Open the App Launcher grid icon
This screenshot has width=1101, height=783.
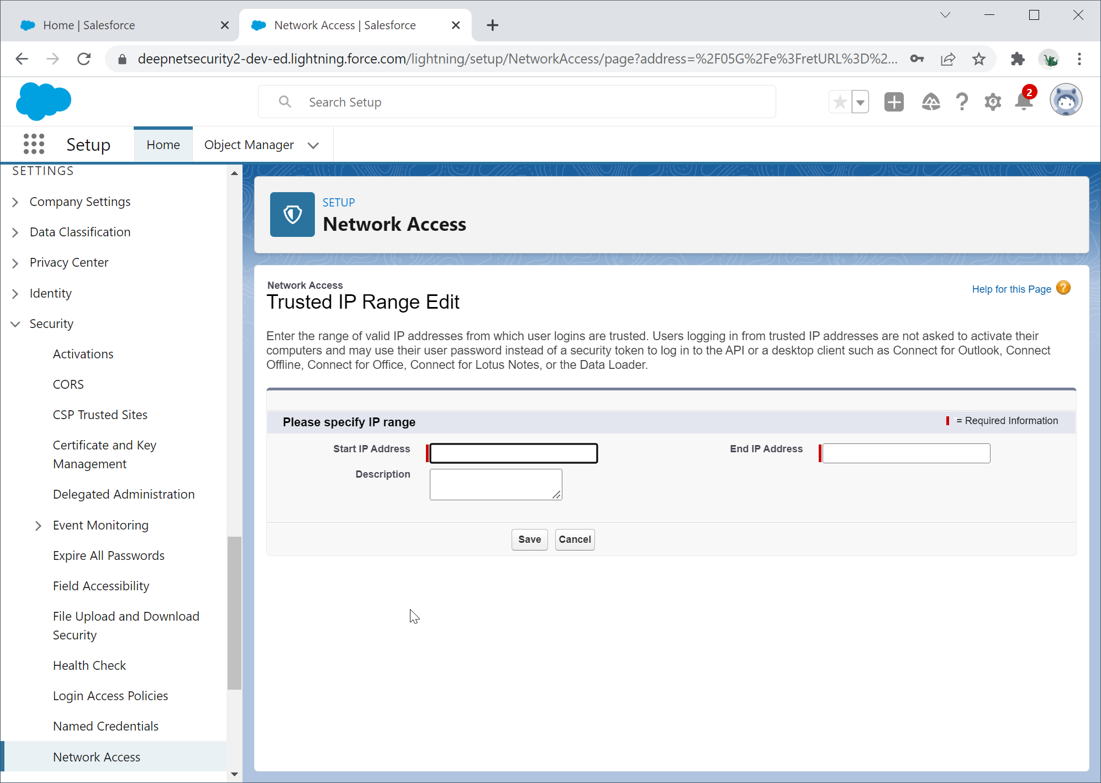[34, 144]
